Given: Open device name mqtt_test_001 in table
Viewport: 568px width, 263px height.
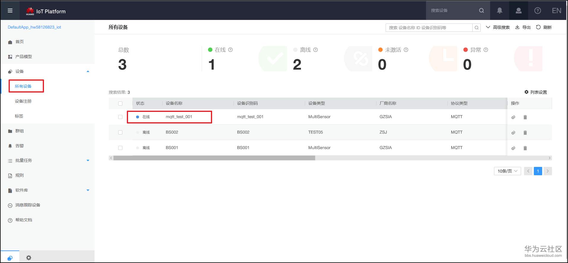Looking at the screenshot, I should [179, 117].
